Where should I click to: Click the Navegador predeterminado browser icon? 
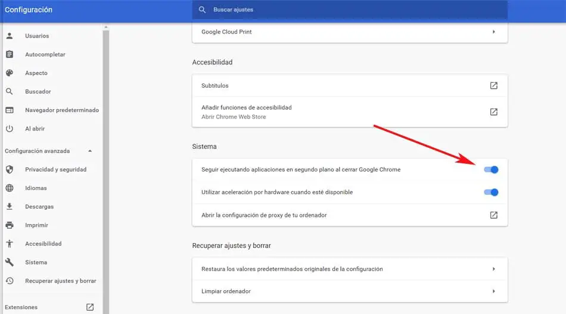tap(10, 110)
